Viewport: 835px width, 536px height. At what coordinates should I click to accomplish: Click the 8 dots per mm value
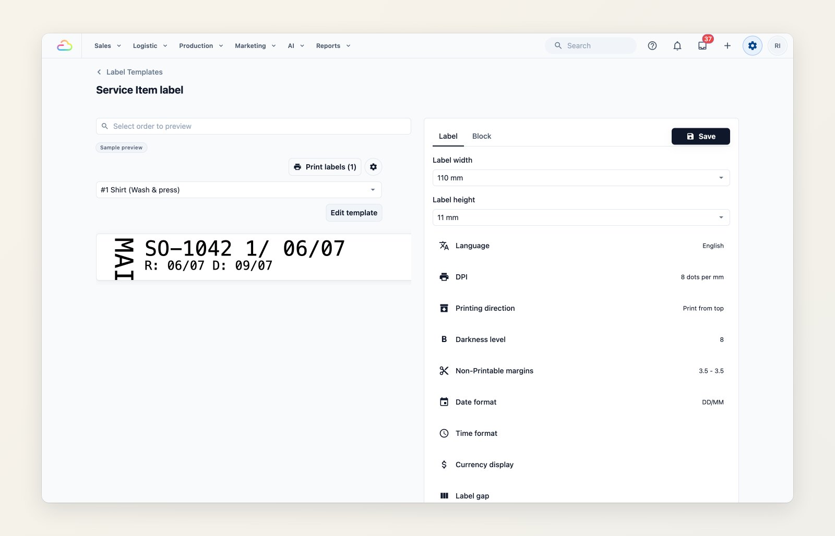702,277
